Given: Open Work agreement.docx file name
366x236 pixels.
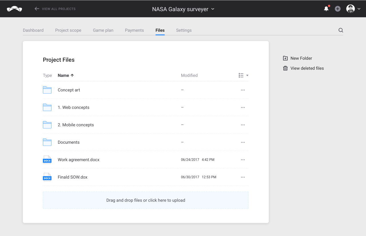Looking at the screenshot, I should pos(79,160).
